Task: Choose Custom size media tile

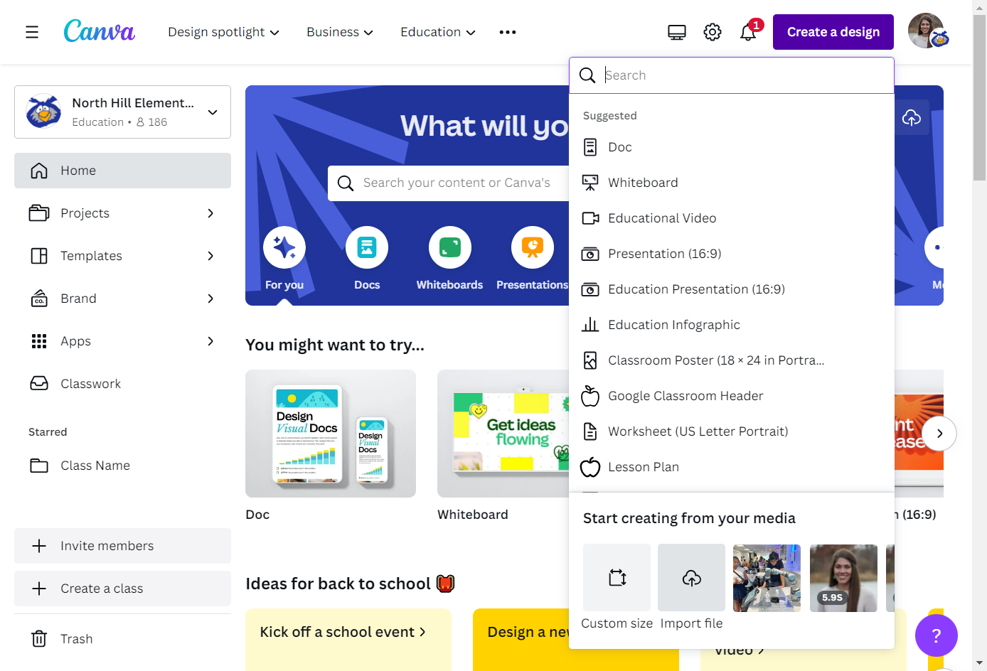Action: [x=617, y=577]
